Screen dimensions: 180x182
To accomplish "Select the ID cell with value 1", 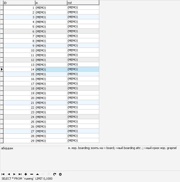I will coord(19,8).
